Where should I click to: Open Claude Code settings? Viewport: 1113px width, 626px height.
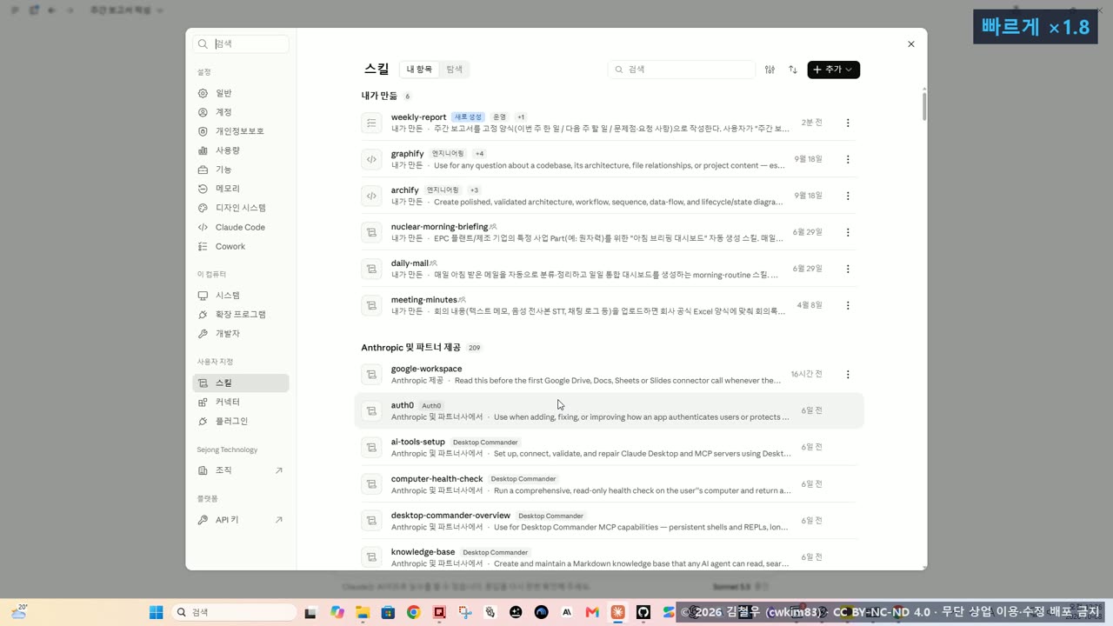[x=240, y=227]
